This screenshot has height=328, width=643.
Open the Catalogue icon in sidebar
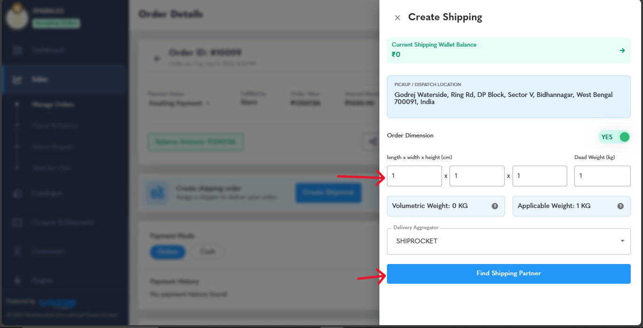17,193
